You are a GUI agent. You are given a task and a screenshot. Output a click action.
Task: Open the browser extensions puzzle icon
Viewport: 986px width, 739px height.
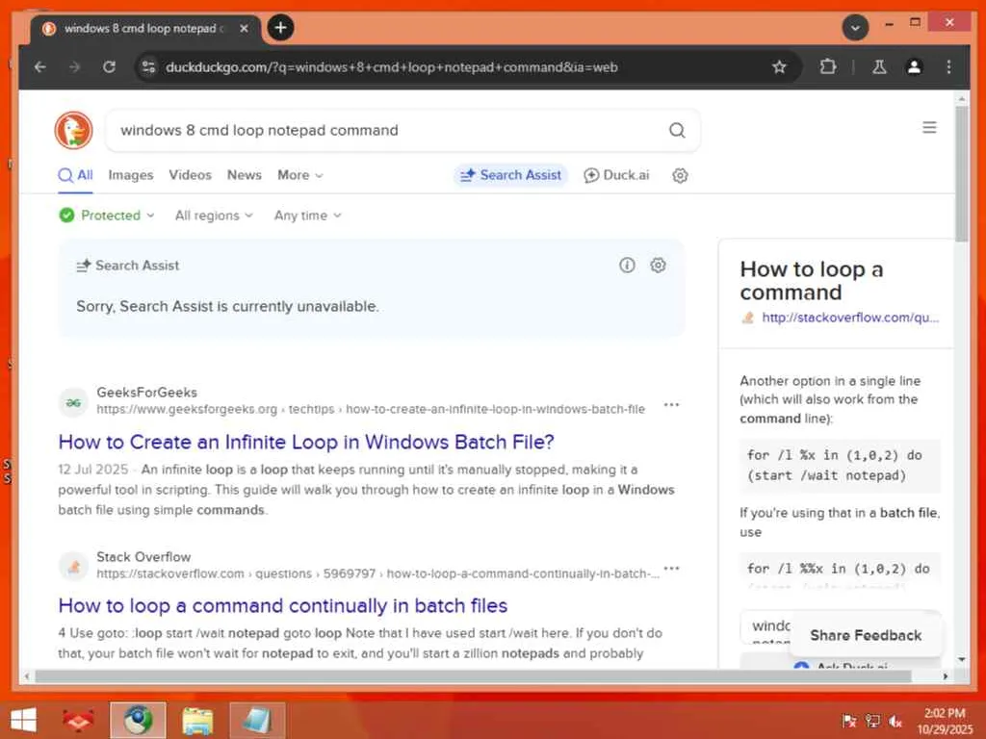[828, 66]
